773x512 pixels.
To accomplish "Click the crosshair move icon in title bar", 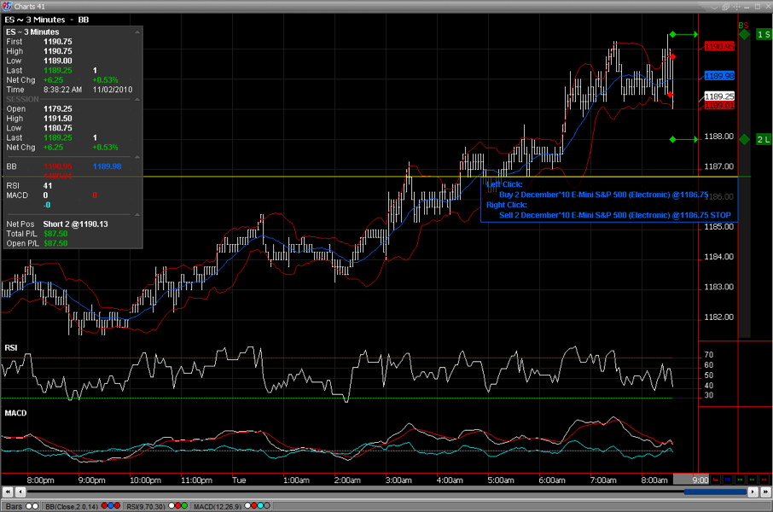I will click(x=736, y=7).
